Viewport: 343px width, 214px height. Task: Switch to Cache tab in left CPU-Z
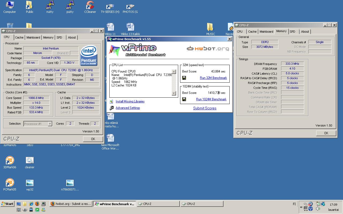(x=19, y=37)
